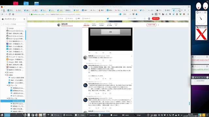
Task: Open the ブックマーク sidebar dropdown
Action: (x=10, y=19)
